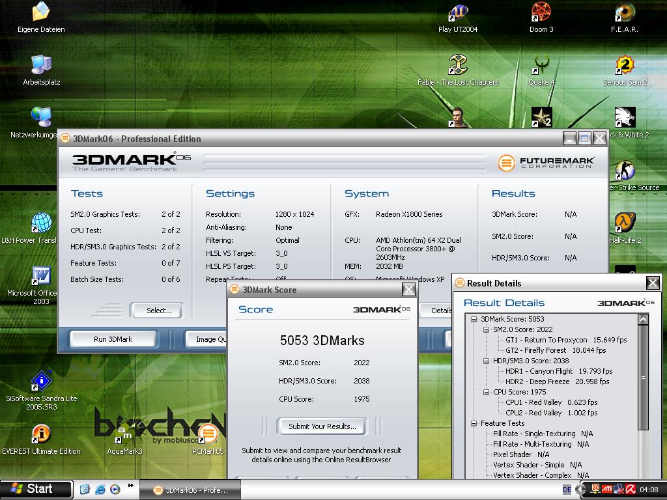
Task: Click Internet Explorer in the quick launch bar
Action: click(100, 490)
